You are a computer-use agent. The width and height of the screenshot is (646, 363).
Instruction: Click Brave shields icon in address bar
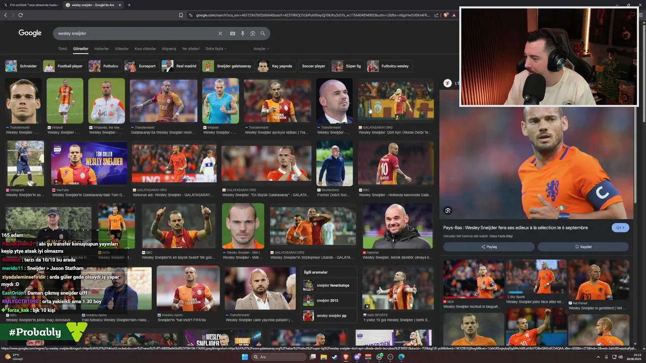point(446,15)
